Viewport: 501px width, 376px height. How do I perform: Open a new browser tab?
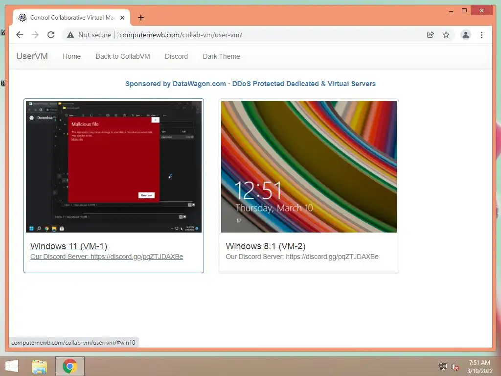(141, 18)
